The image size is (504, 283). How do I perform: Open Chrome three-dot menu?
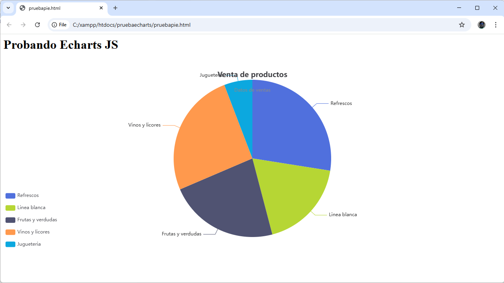pos(496,25)
